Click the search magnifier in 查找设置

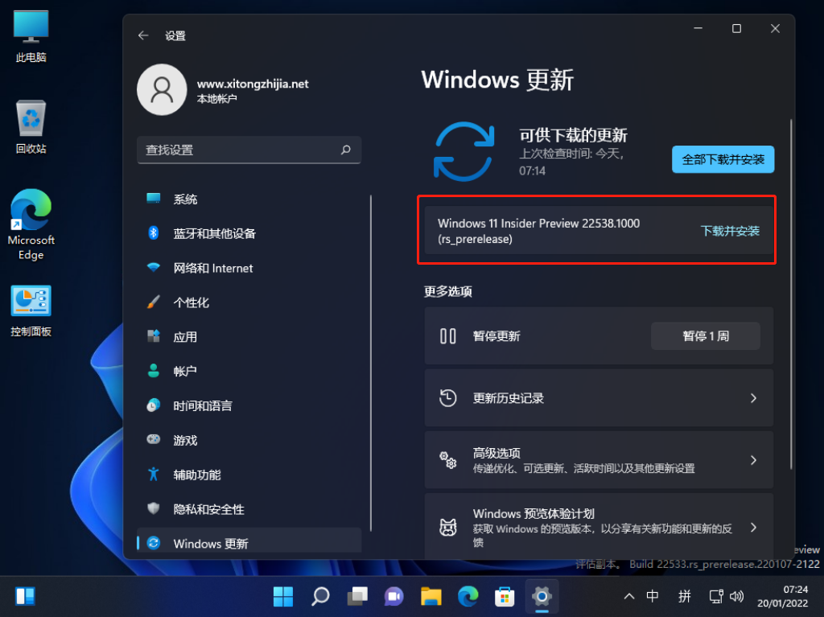click(345, 150)
